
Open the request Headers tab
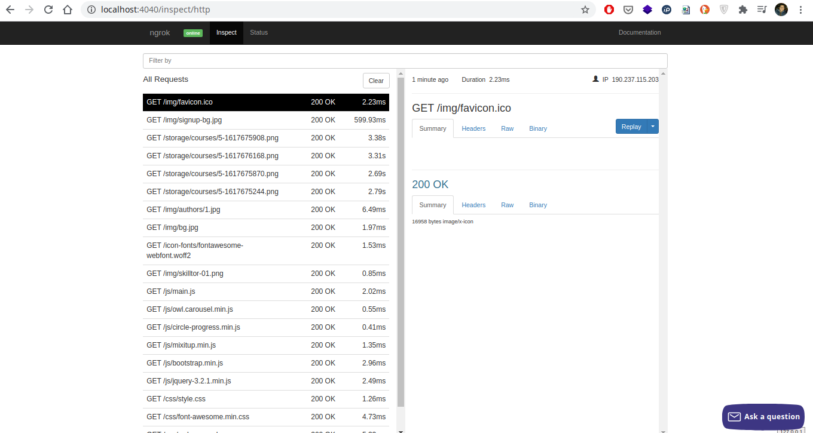click(473, 128)
